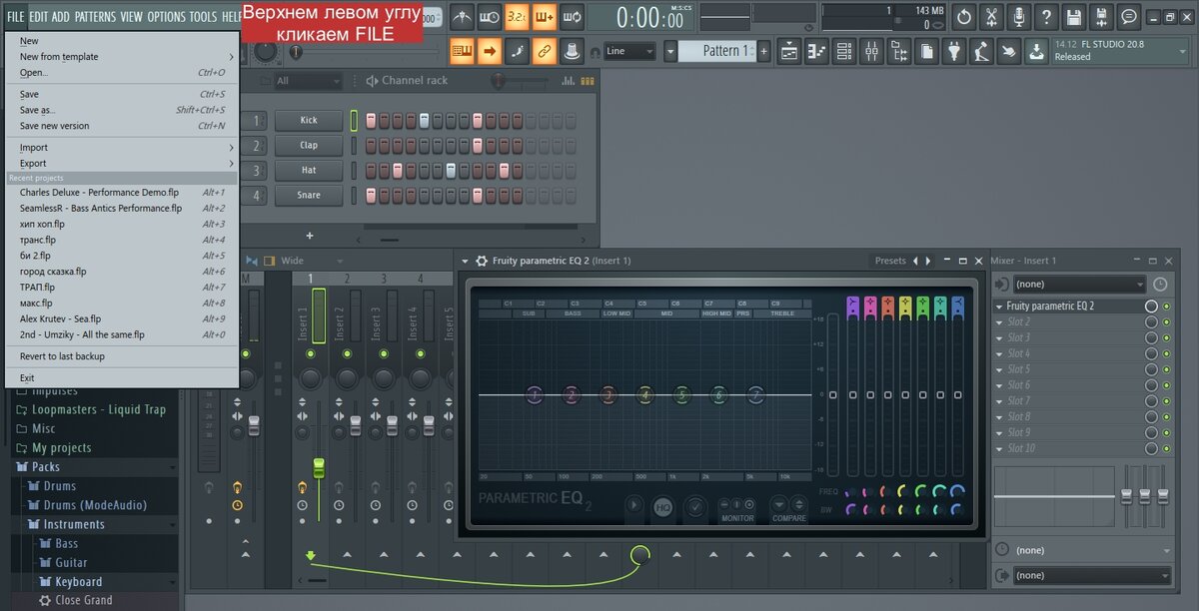Click the Insert 1 volume fader
Screen dimensions: 1199x611
[319, 467]
